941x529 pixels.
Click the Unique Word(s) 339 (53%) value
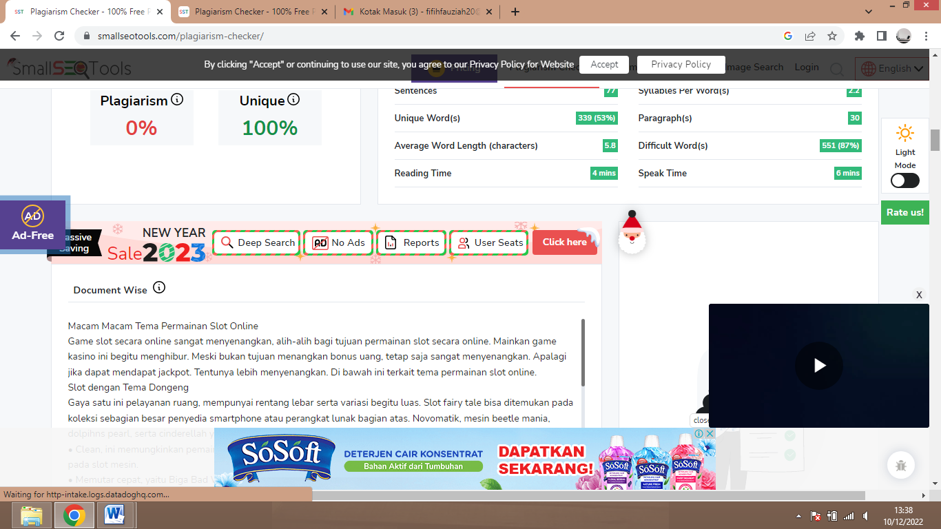click(x=597, y=118)
